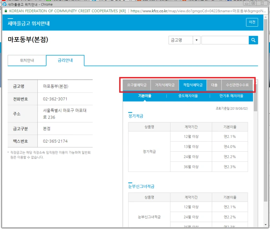Screen dimensions: 270x230
Task: Click the address 서울특별시 마포구 마포대로 236
Action: tap(65, 114)
